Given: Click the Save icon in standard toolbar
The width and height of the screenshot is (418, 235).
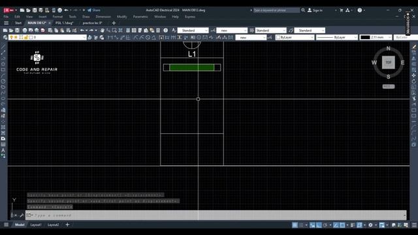Looking at the screenshot, I should pos(18,31).
